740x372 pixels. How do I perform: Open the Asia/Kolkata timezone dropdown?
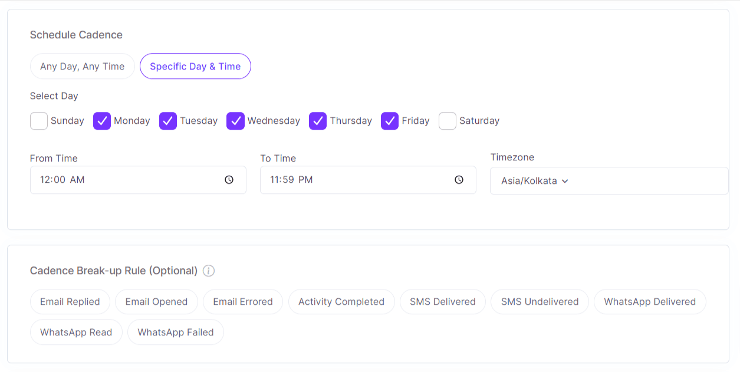tap(609, 180)
